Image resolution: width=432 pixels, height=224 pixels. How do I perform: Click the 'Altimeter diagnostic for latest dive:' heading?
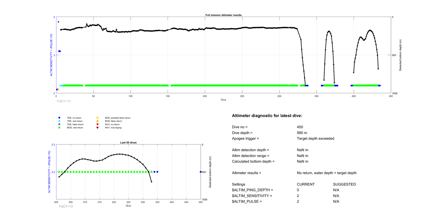267,116
